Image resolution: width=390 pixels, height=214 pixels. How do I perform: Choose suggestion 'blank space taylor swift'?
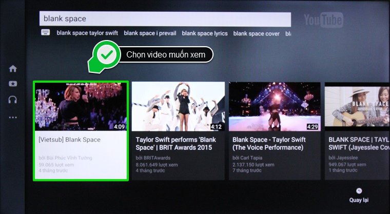click(x=87, y=33)
